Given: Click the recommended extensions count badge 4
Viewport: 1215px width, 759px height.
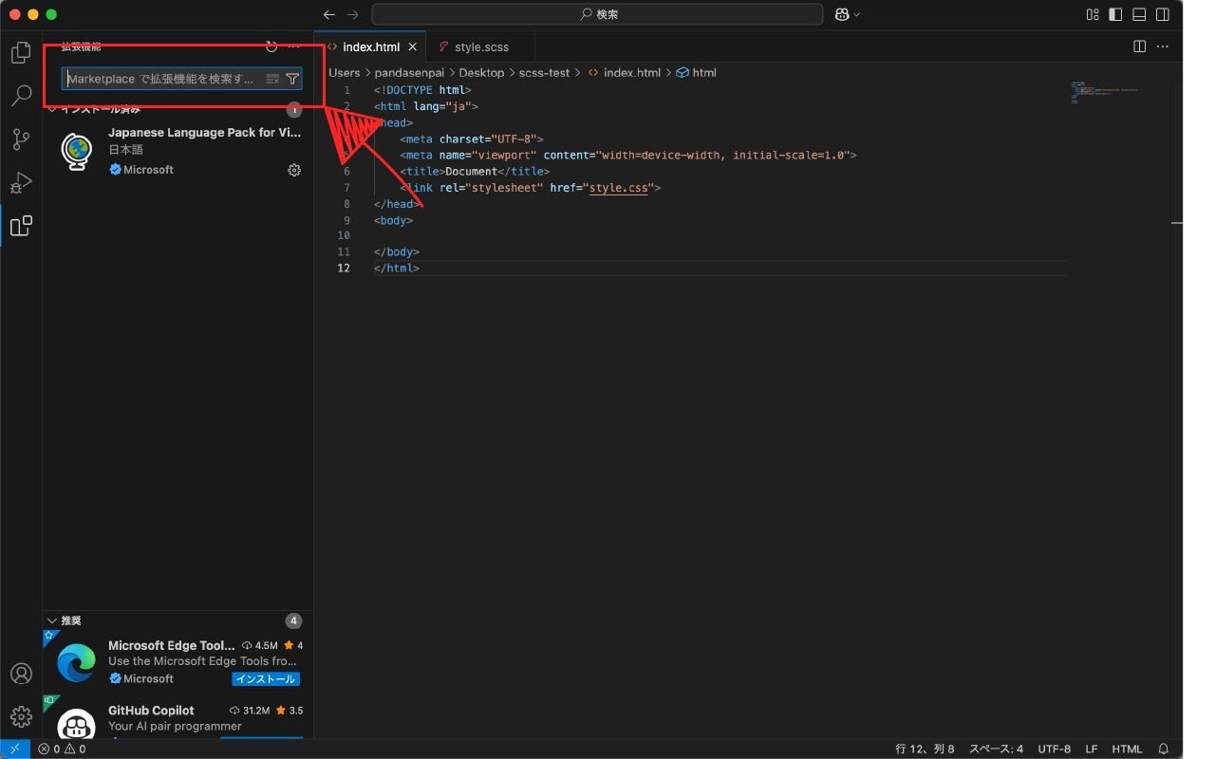Looking at the screenshot, I should 294,620.
